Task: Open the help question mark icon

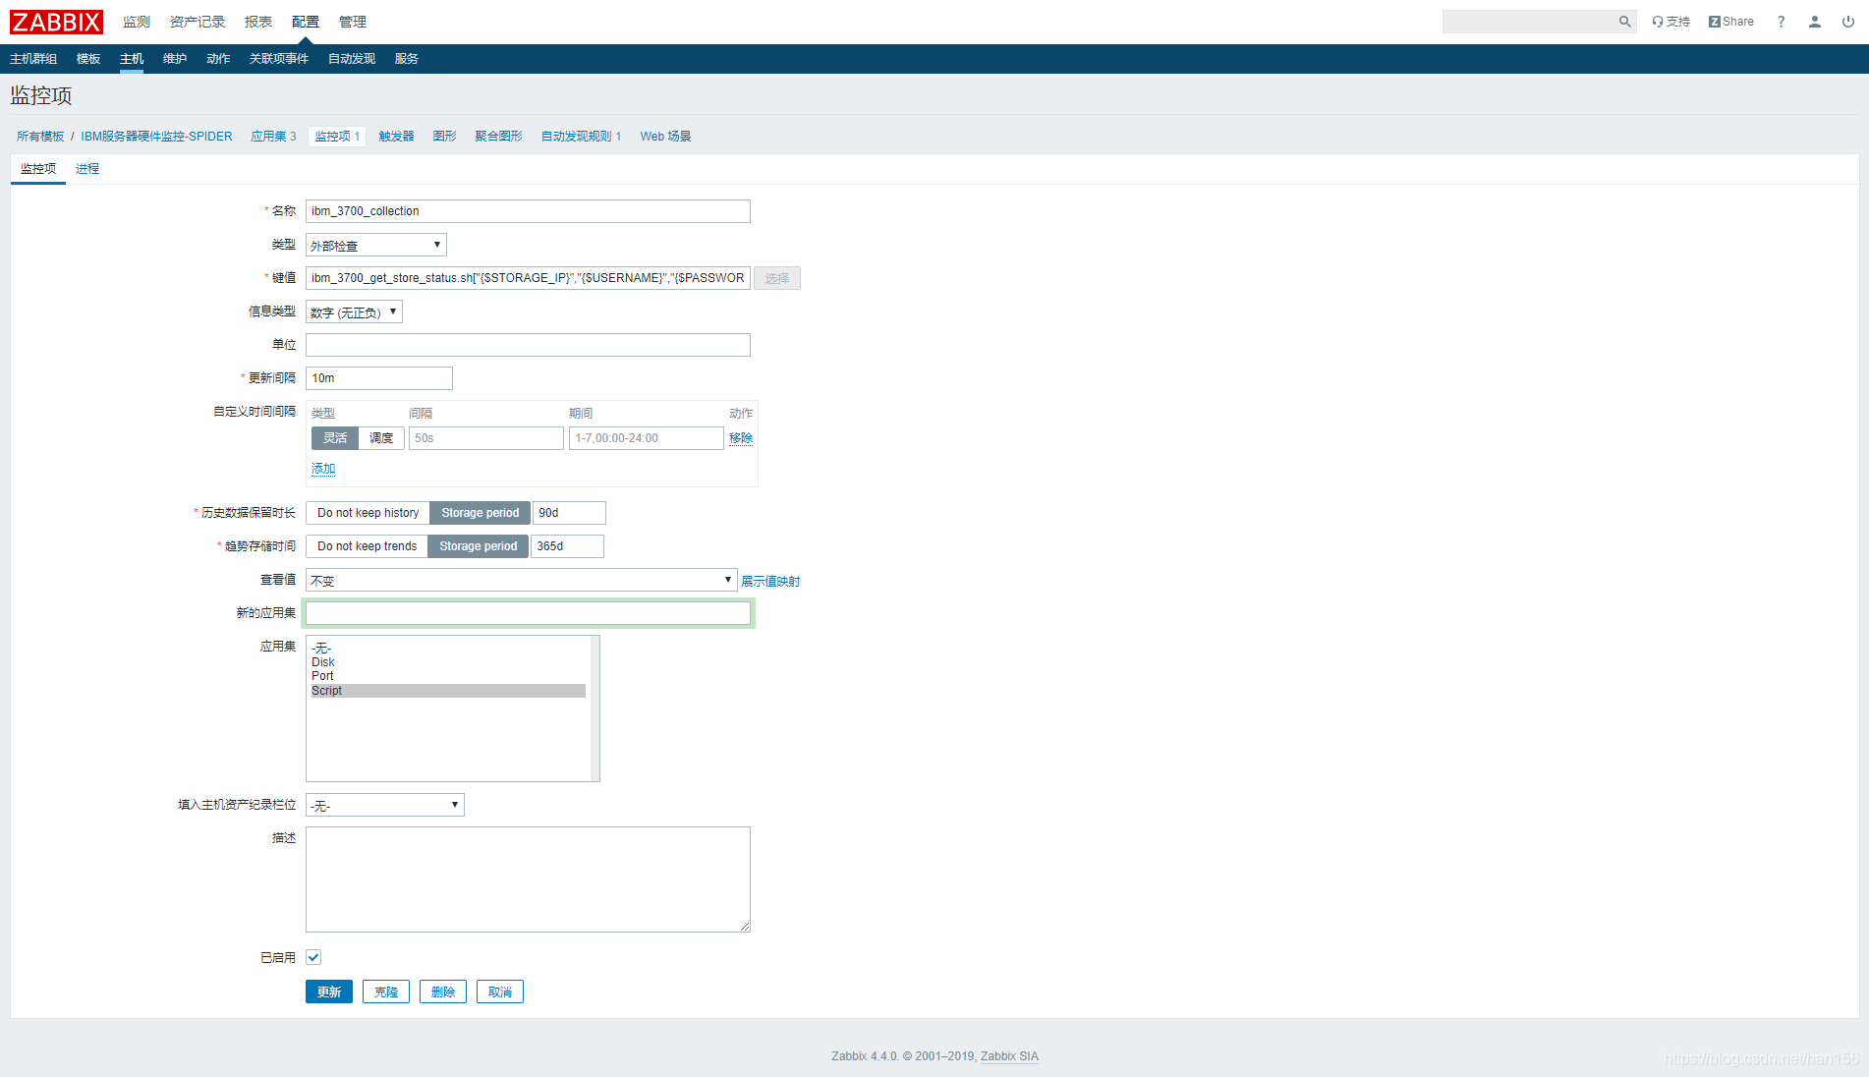Action: (1781, 22)
